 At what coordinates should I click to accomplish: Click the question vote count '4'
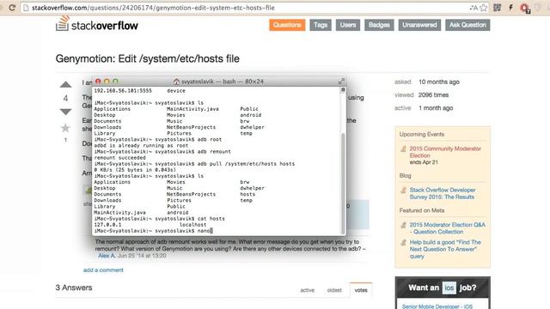pyautogui.click(x=65, y=99)
